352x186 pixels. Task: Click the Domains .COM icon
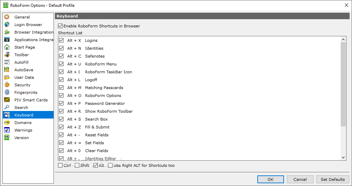pyautogui.click(x=7, y=123)
